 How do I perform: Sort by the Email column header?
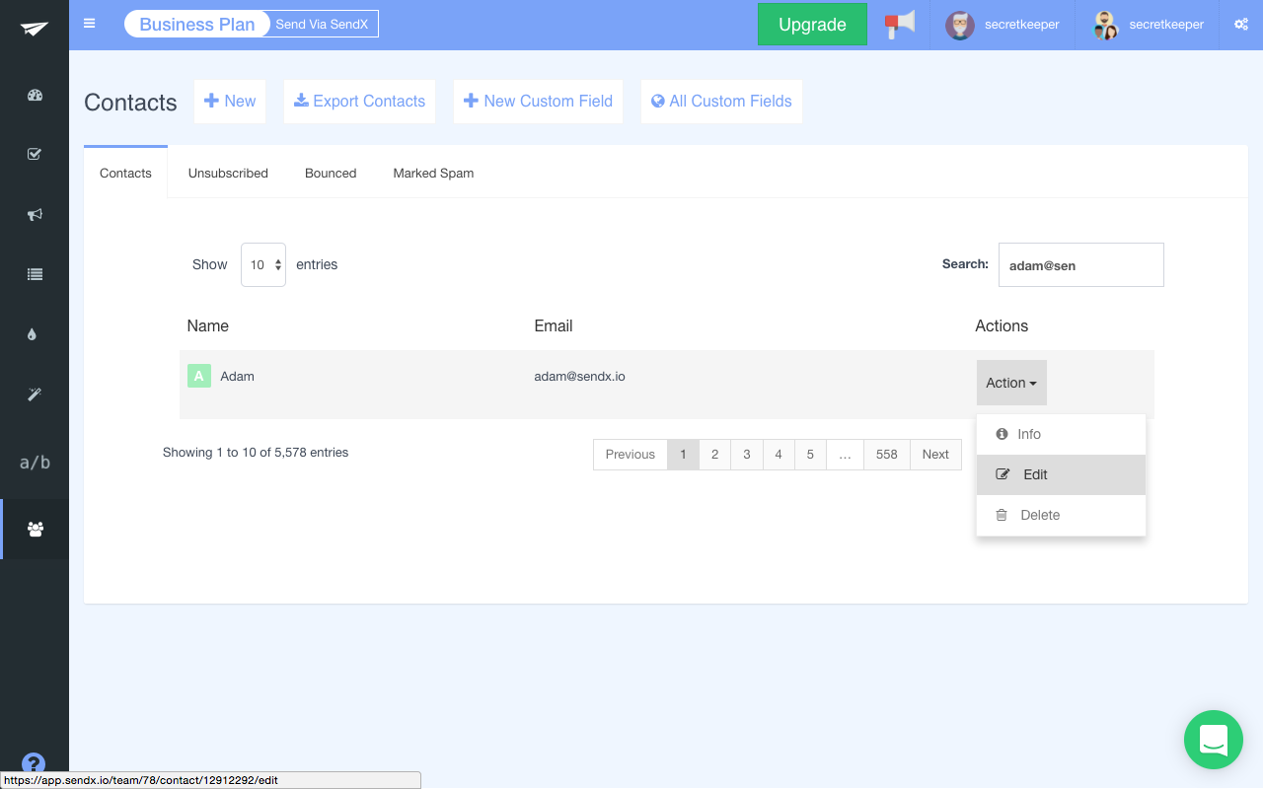click(x=554, y=325)
